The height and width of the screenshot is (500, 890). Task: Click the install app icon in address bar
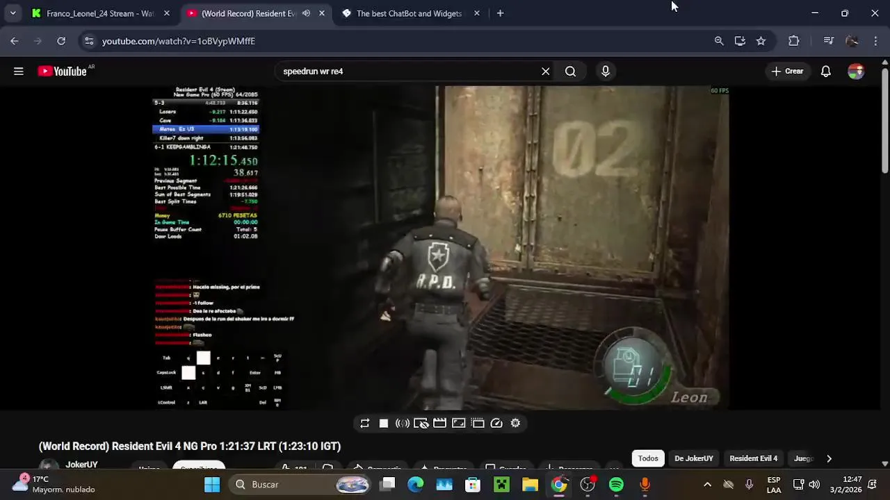(x=740, y=41)
